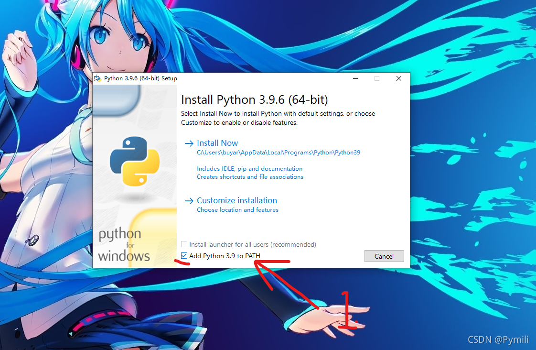
Task: Click the arrow beside Customize installation
Action: point(190,200)
